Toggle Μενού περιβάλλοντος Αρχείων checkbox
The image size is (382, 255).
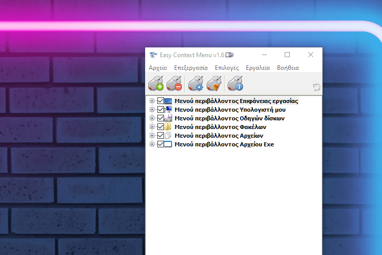(x=160, y=136)
